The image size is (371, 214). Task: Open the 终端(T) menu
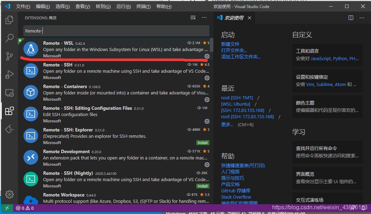pos(143,6)
